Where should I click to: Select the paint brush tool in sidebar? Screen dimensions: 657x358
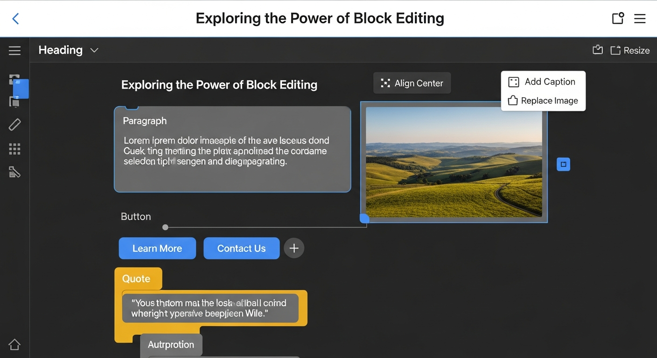pyautogui.click(x=14, y=173)
